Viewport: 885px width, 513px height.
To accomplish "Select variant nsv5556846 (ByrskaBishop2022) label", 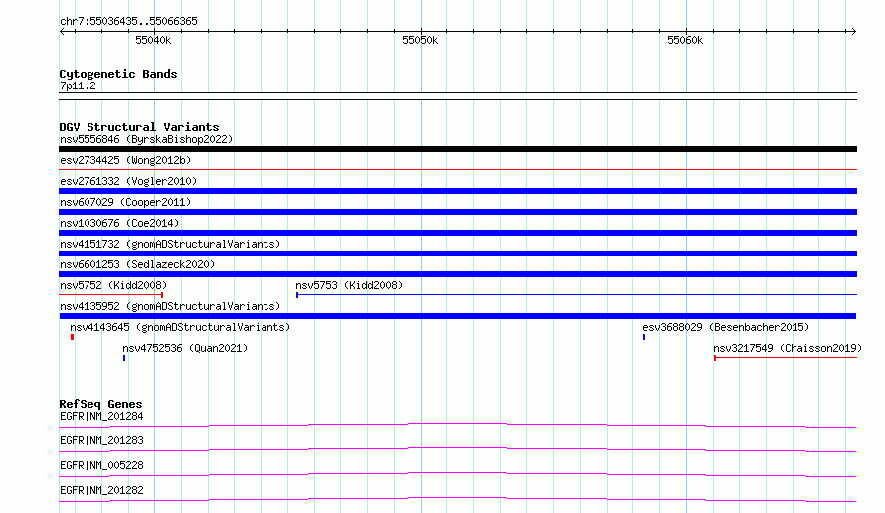I will click(x=146, y=139).
